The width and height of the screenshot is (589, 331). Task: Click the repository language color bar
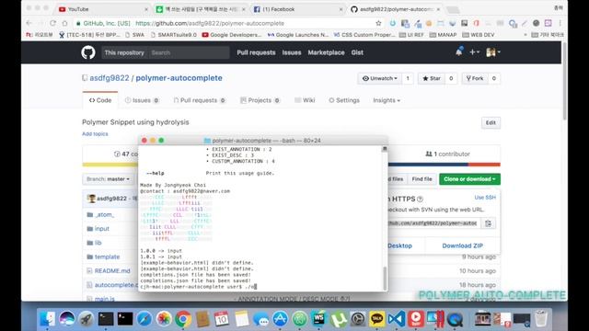292,165
